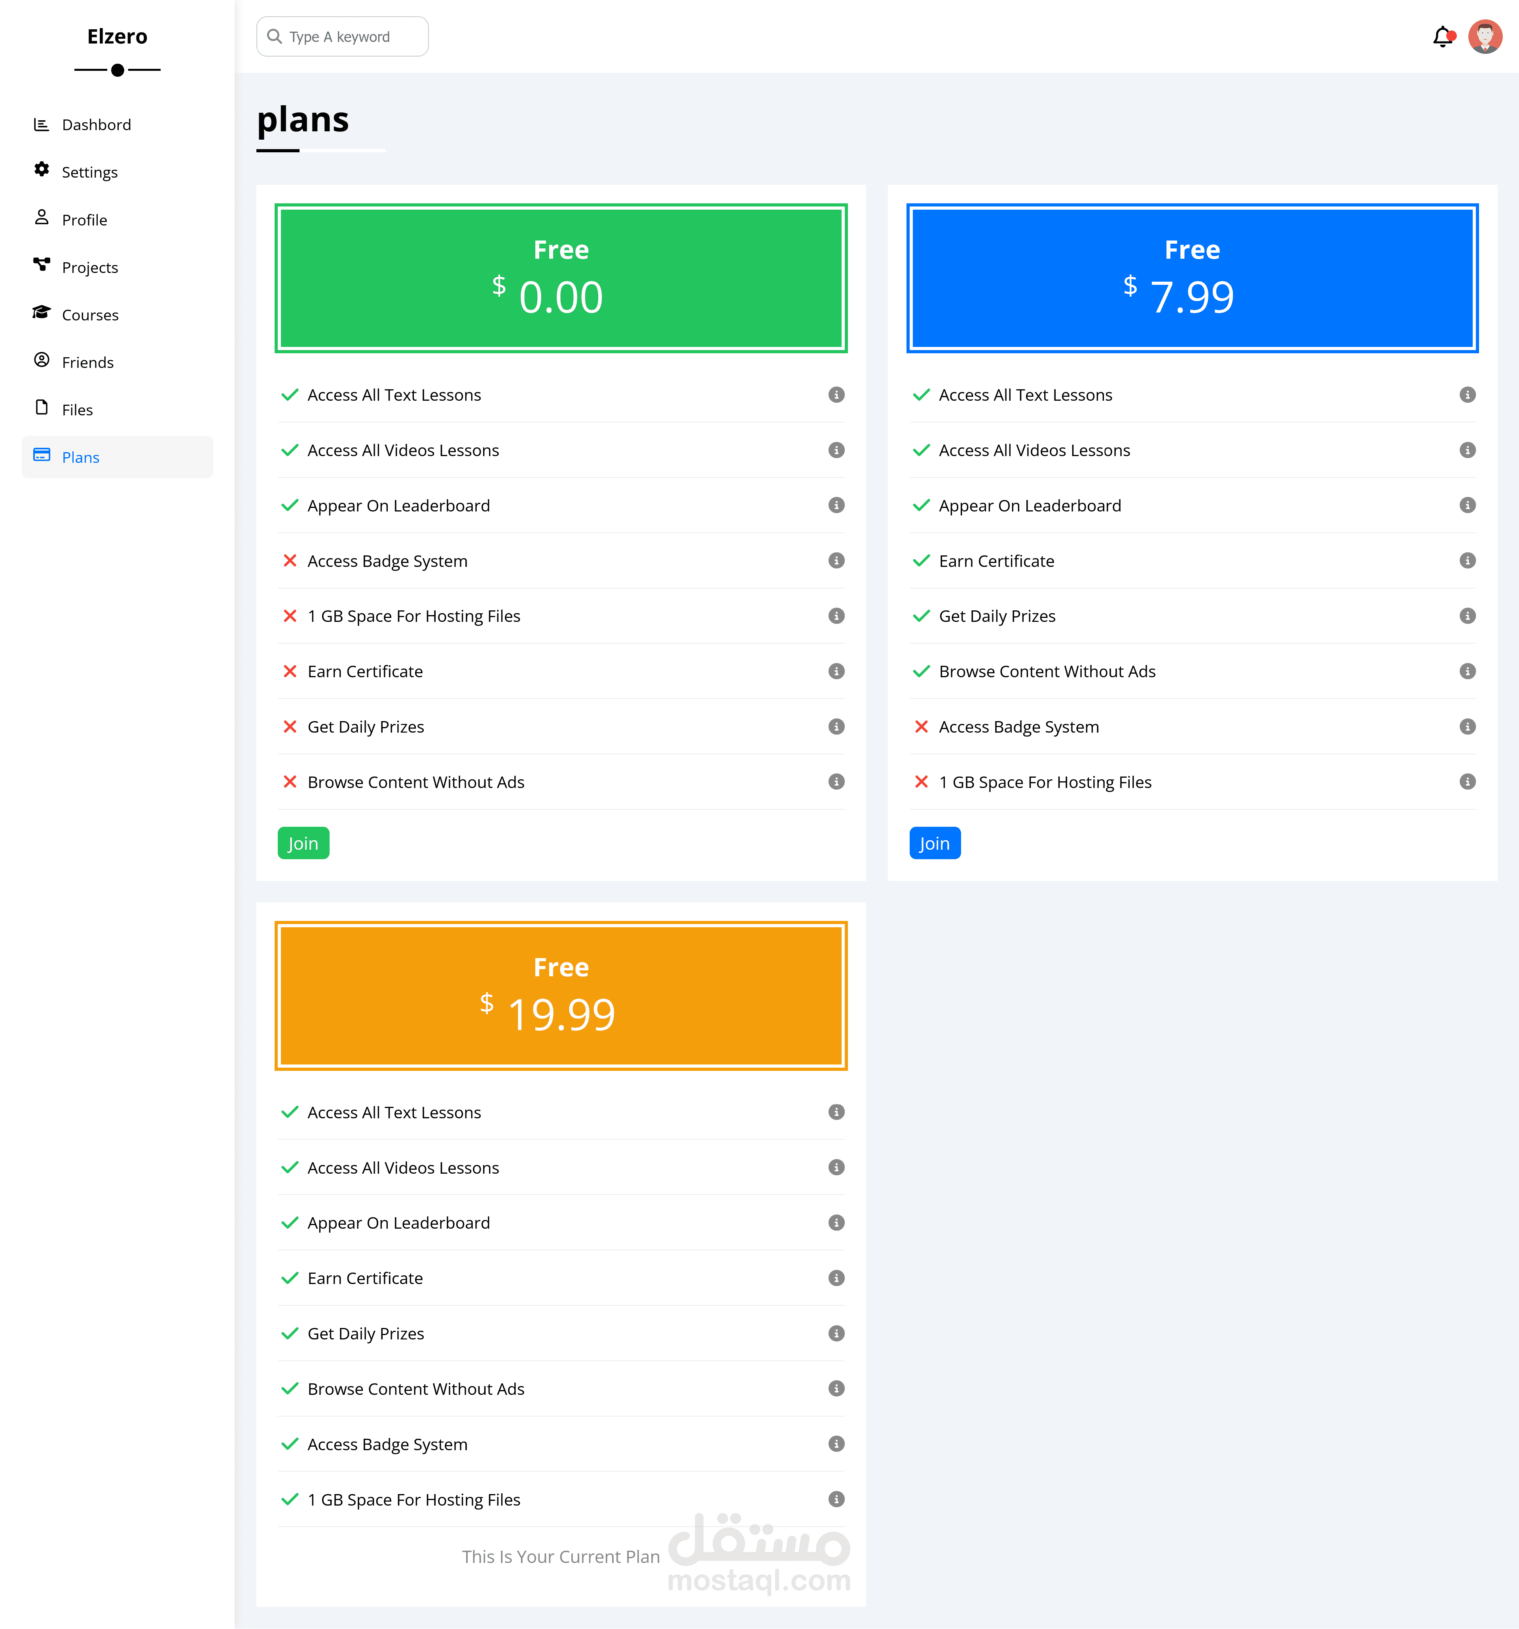Click info icon for Access Badge System in green plan

836,561
